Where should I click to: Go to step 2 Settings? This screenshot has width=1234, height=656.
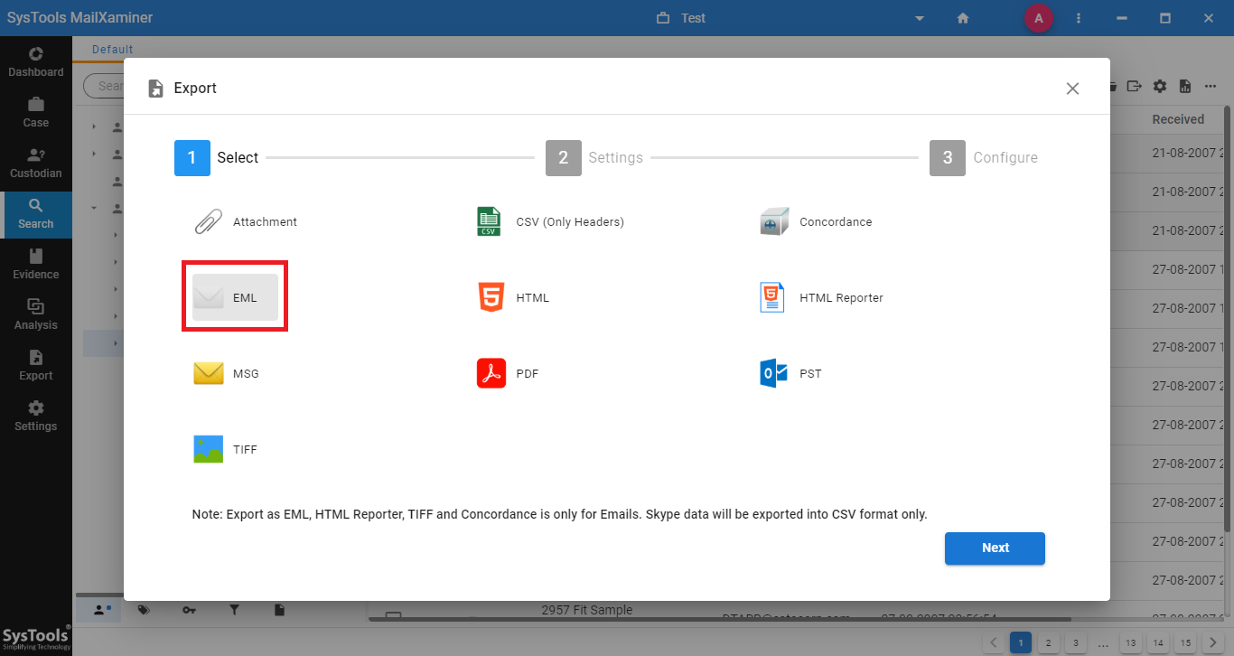[594, 157]
